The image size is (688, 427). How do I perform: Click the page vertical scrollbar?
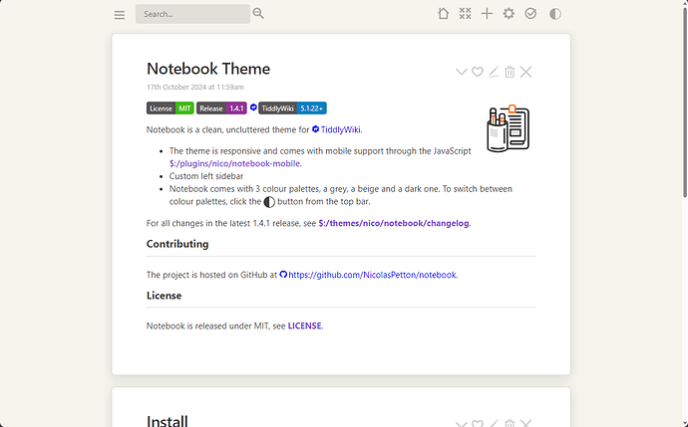click(x=685, y=101)
